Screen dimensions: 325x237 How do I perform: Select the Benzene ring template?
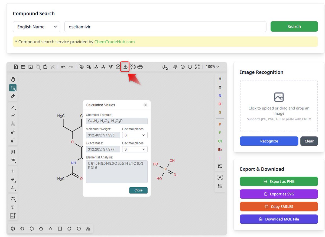[13, 229]
